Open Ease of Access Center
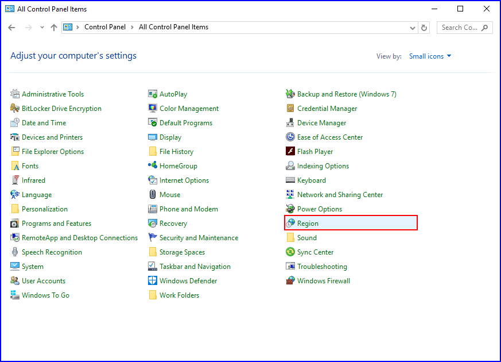The width and height of the screenshot is (501, 362). click(x=329, y=137)
